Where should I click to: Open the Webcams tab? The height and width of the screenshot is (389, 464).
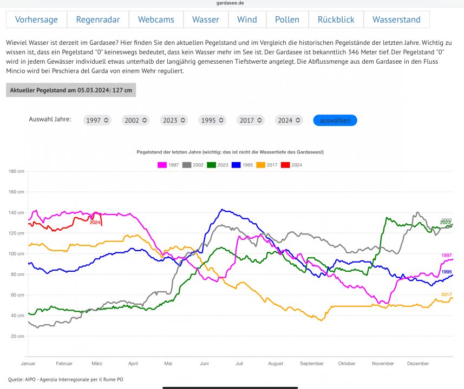pos(156,19)
